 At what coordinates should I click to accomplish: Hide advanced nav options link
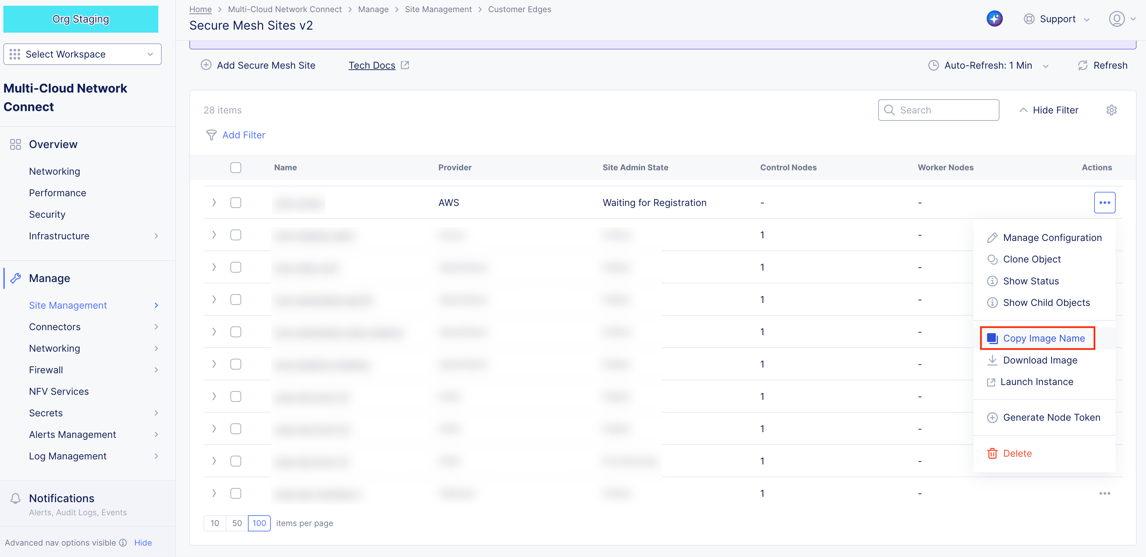point(143,542)
